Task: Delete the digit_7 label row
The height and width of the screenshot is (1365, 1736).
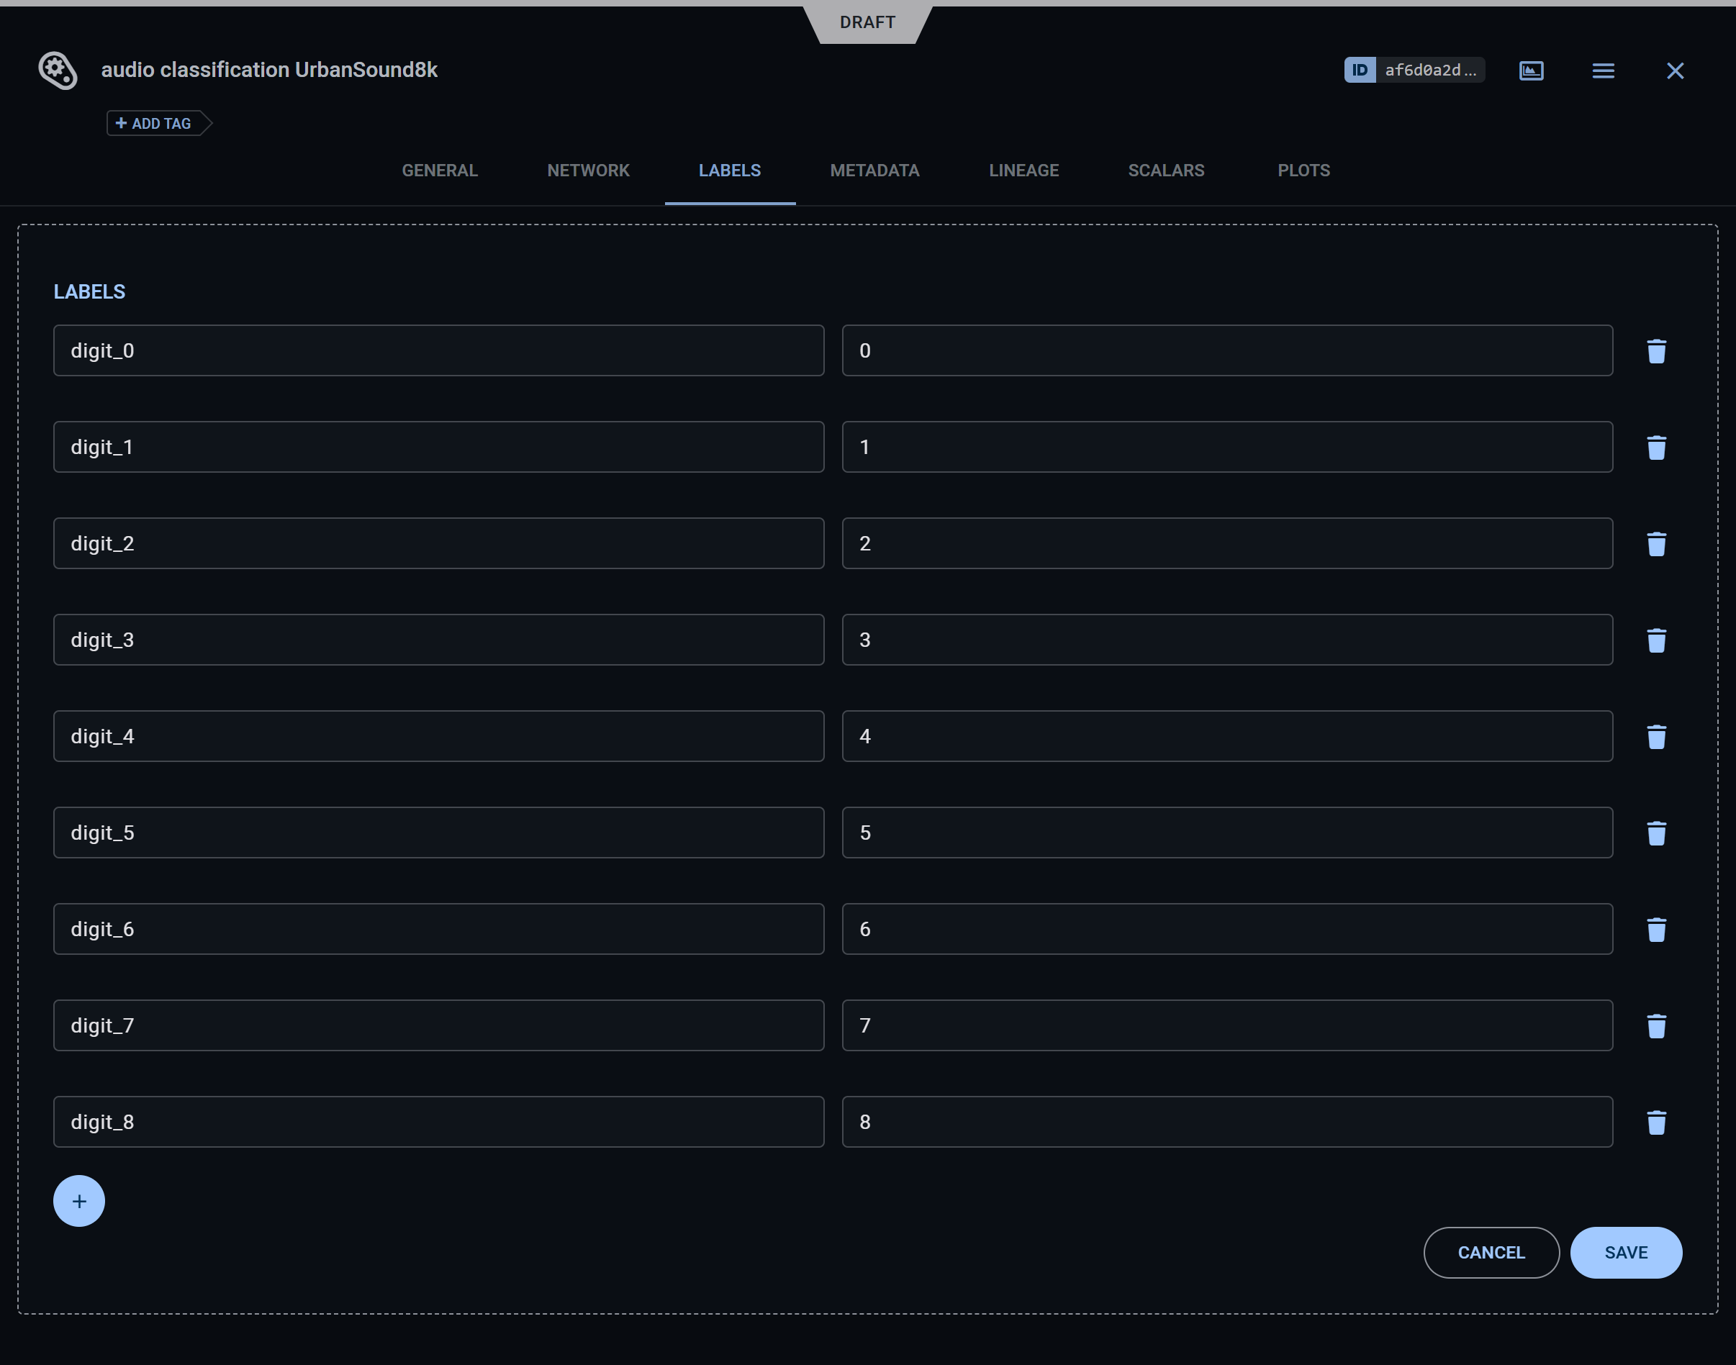Action: 1656,1025
